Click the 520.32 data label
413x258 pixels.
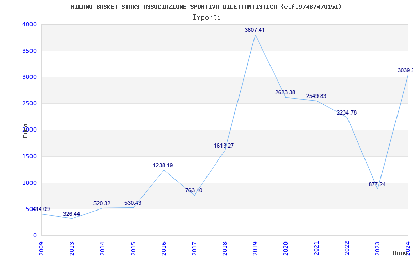point(102,203)
